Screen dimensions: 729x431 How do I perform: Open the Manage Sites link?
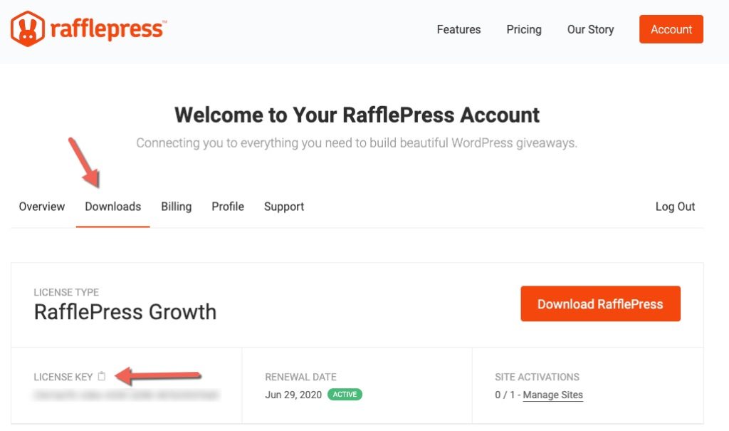[x=552, y=395]
